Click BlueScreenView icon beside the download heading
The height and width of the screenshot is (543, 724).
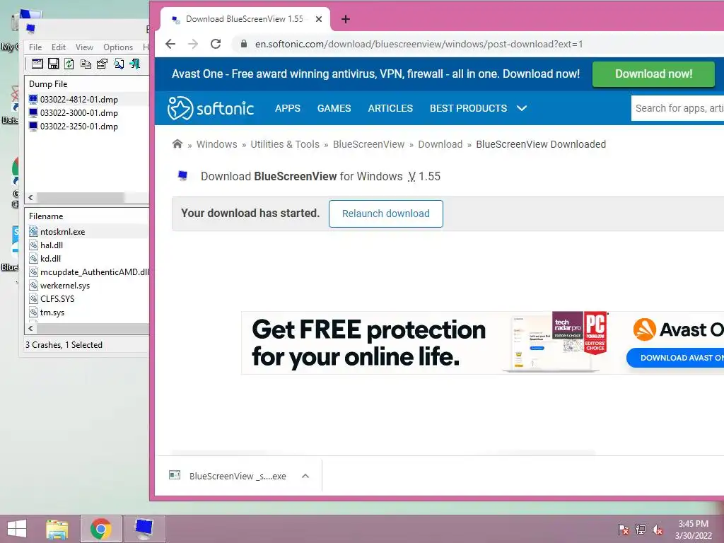[183, 176]
